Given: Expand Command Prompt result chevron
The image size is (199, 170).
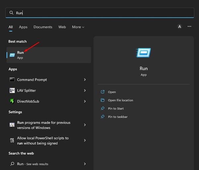Looking at the screenshot, I should (85, 80).
